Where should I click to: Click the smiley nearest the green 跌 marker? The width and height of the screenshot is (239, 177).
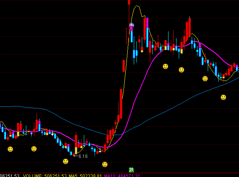coord(105,164)
